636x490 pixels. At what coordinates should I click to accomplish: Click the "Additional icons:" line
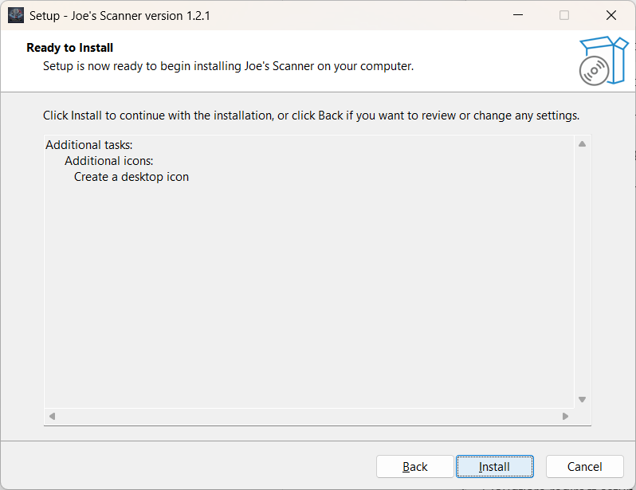[x=108, y=161]
